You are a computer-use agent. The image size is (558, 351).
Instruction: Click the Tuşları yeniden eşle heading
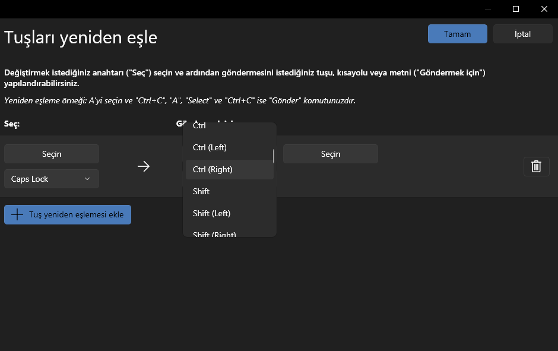click(81, 37)
